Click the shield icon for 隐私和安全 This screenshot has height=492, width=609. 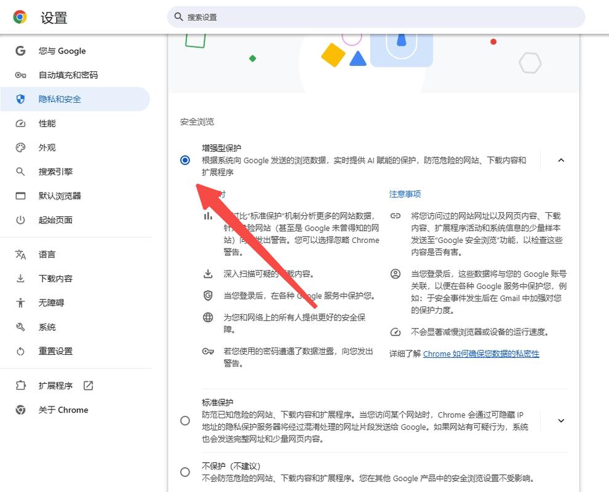click(20, 99)
